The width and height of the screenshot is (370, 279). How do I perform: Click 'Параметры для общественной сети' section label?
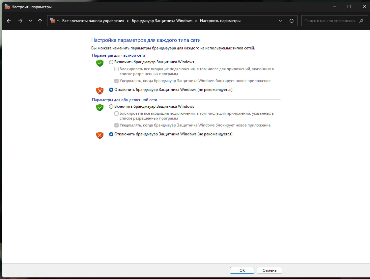click(124, 100)
